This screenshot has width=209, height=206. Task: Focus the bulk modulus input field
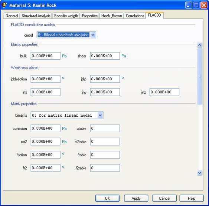pyautogui.click(x=45, y=56)
